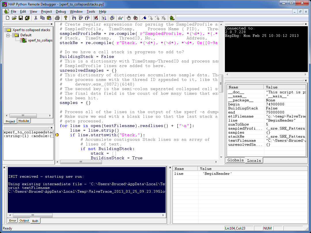Select the Default folder in project tree

(26, 35)
